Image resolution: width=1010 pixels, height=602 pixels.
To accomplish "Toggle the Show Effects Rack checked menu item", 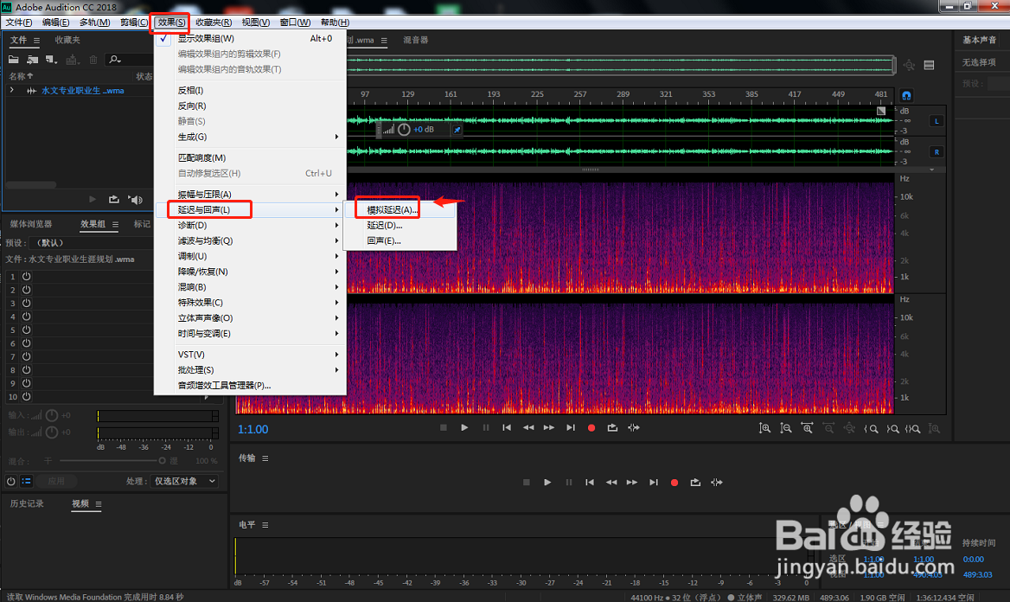I will coord(250,39).
